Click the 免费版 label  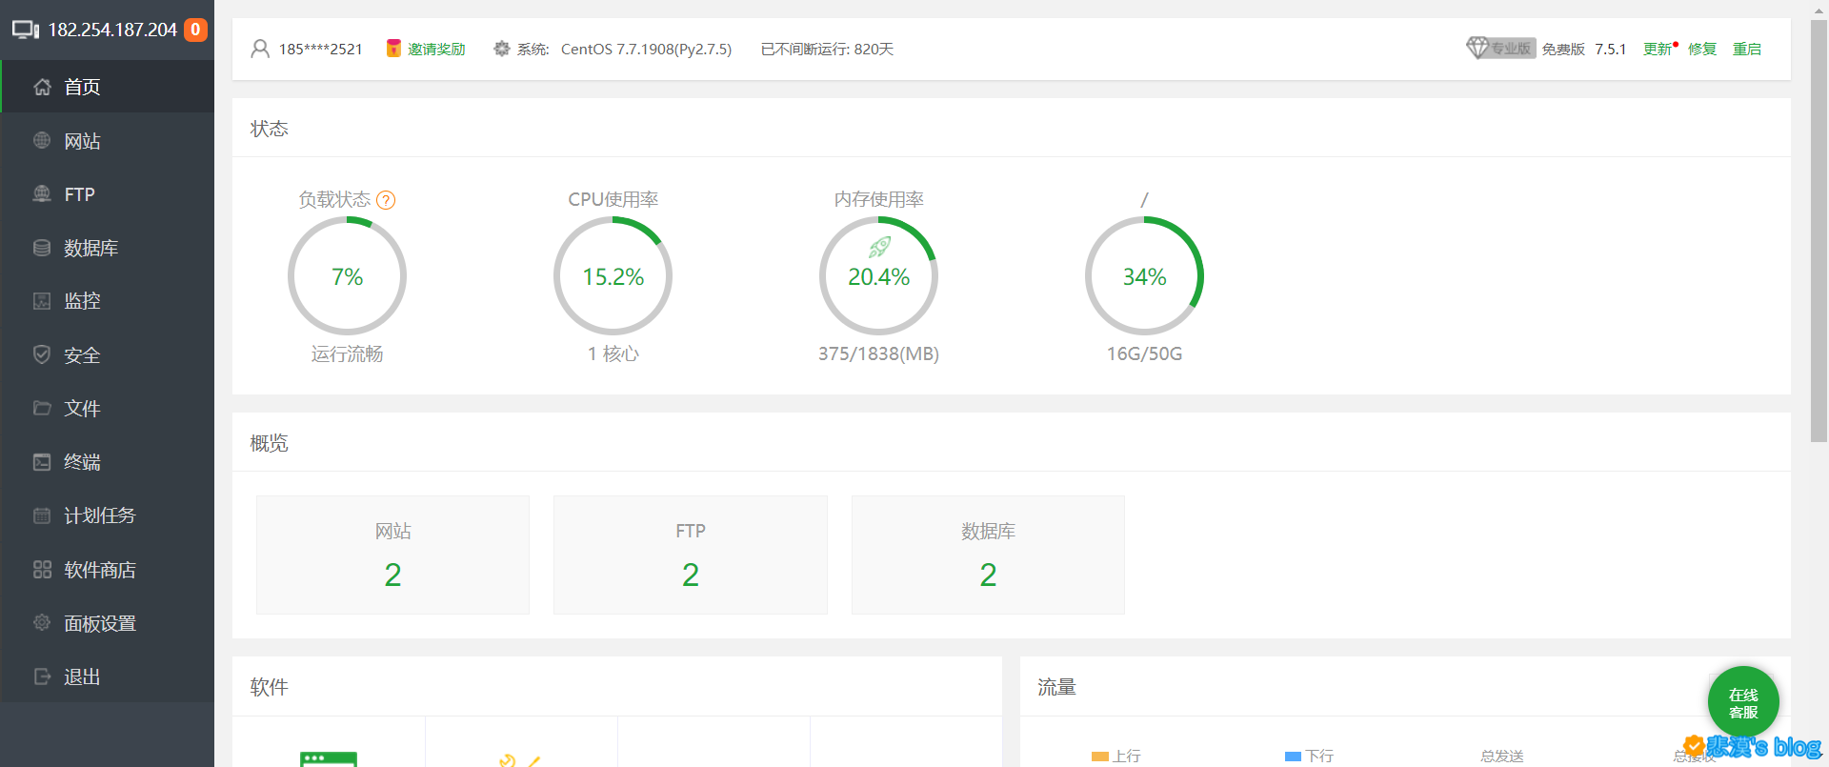tap(1563, 49)
